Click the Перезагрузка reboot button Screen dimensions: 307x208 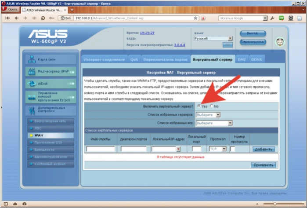pyautogui.click(x=253, y=42)
